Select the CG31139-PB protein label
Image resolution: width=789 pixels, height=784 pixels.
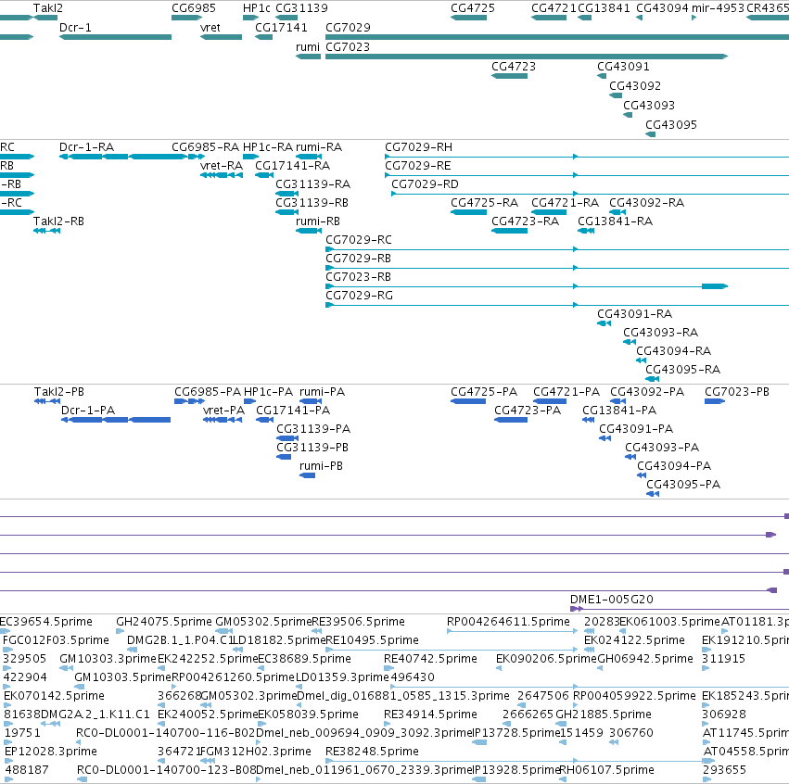pyautogui.click(x=312, y=448)
